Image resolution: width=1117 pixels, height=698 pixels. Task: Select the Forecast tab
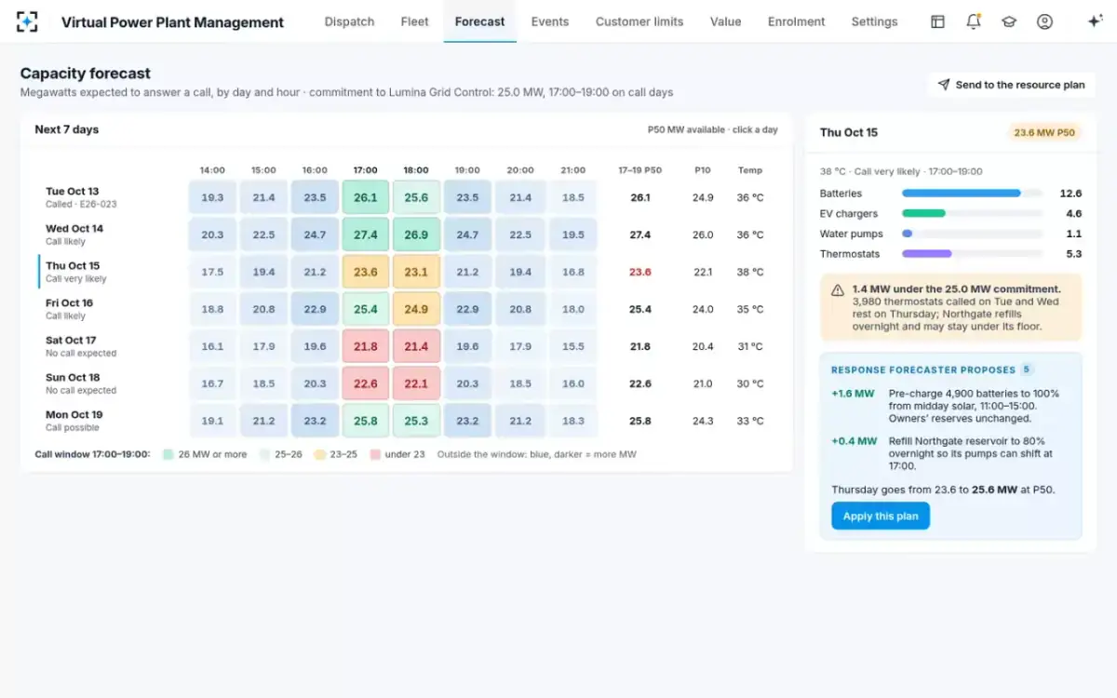point(480,21)
